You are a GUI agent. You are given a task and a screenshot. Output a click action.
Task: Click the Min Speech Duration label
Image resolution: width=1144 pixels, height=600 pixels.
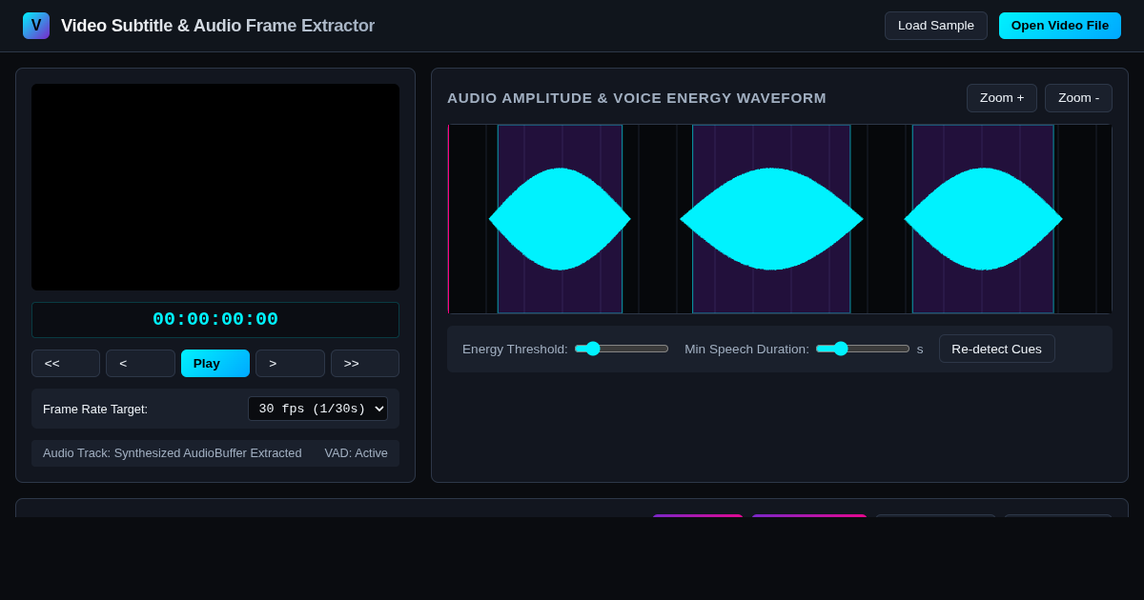tap(746, 349)
